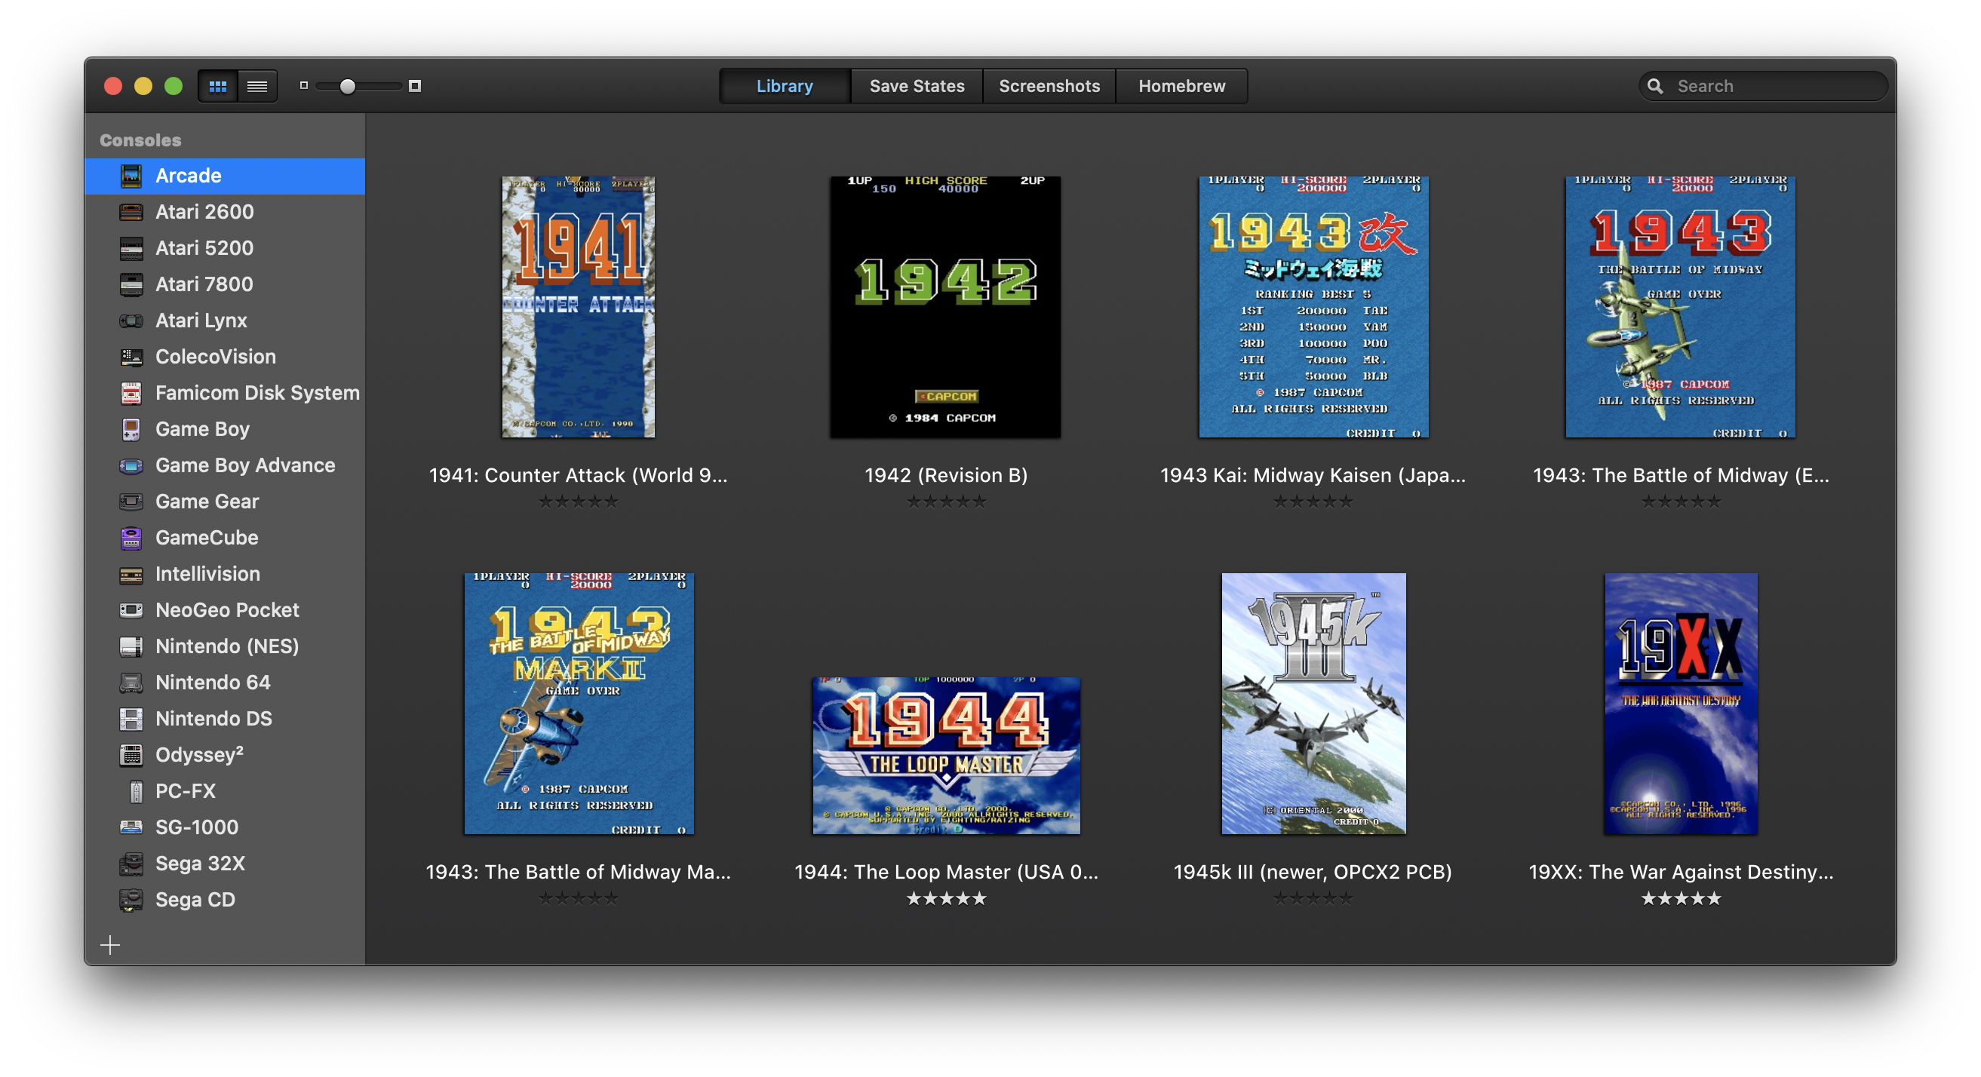Select the GameCube console icon
The width and height of the screenshot is (1981, 1077).
coord(131,537)
